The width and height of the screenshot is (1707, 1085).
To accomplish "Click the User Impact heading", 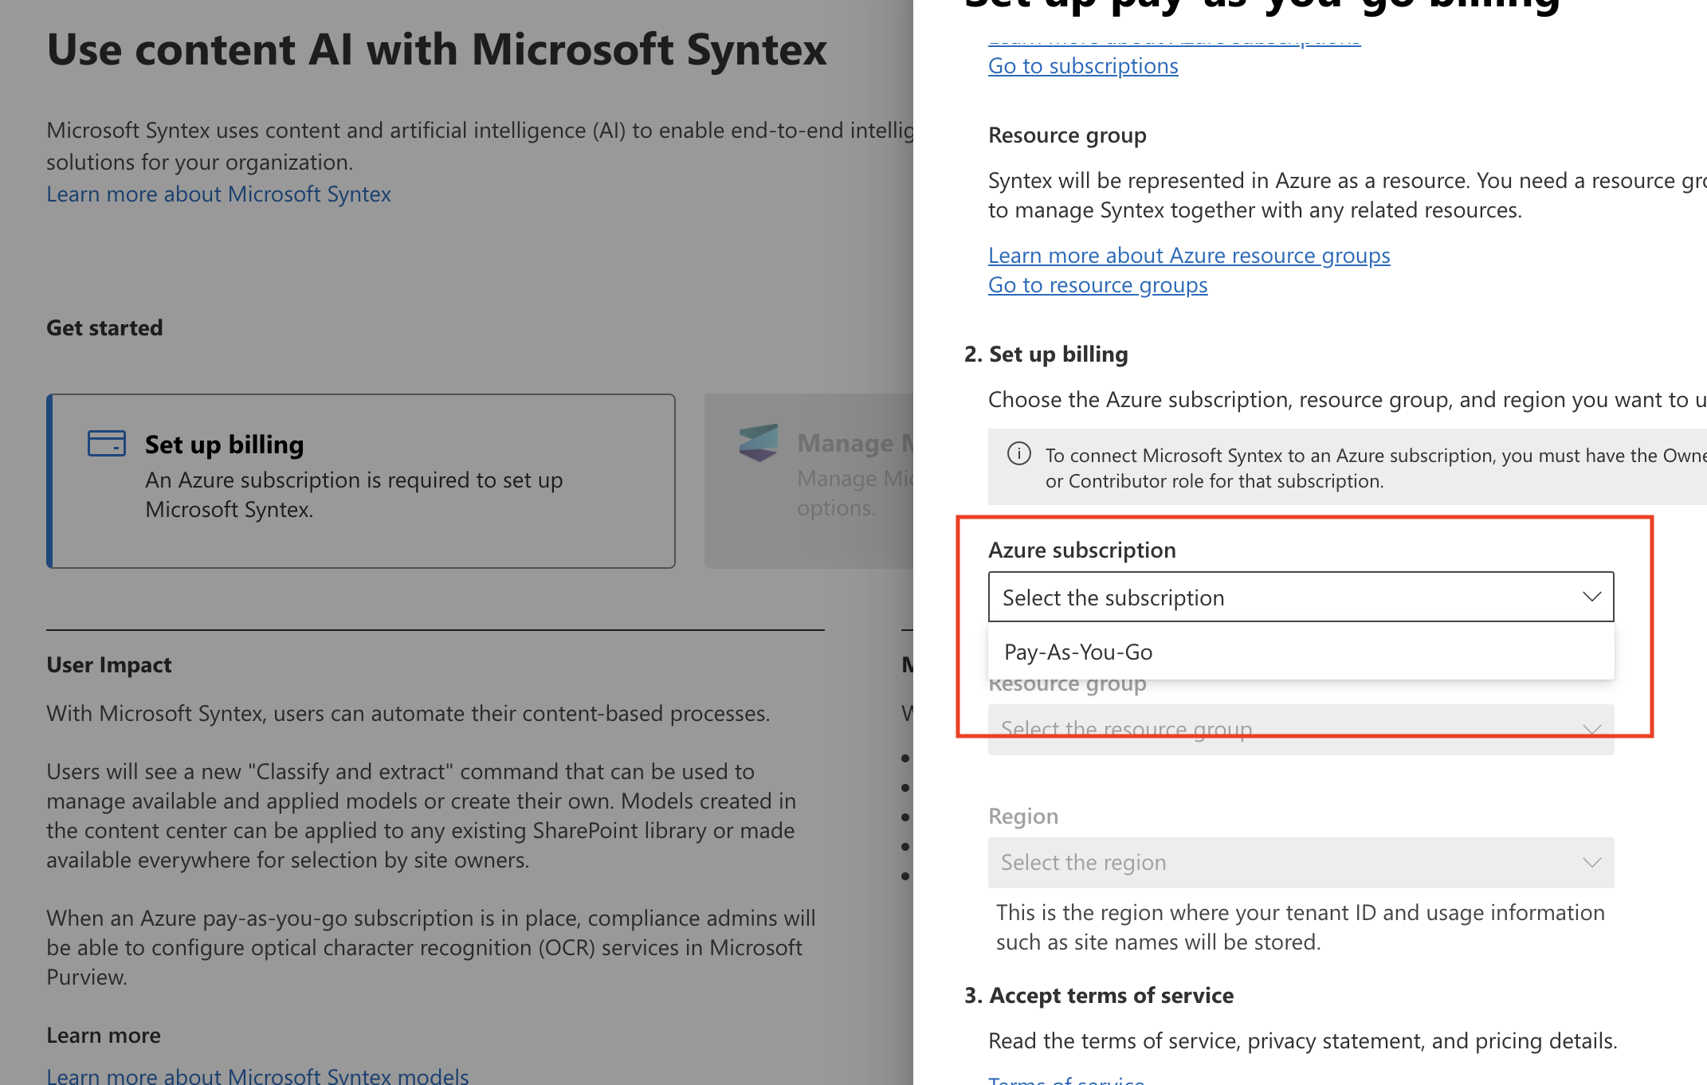I will 108,664.
